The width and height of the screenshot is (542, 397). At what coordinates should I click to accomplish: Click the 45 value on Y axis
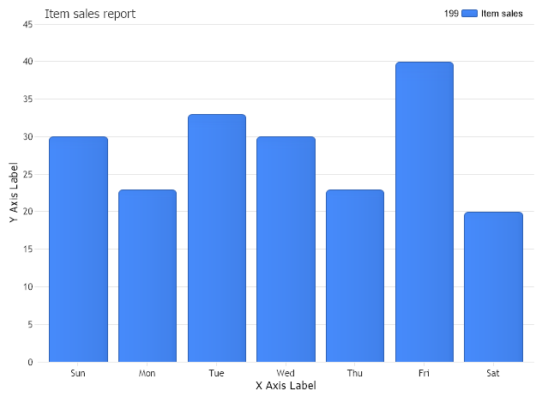(27, 24)
